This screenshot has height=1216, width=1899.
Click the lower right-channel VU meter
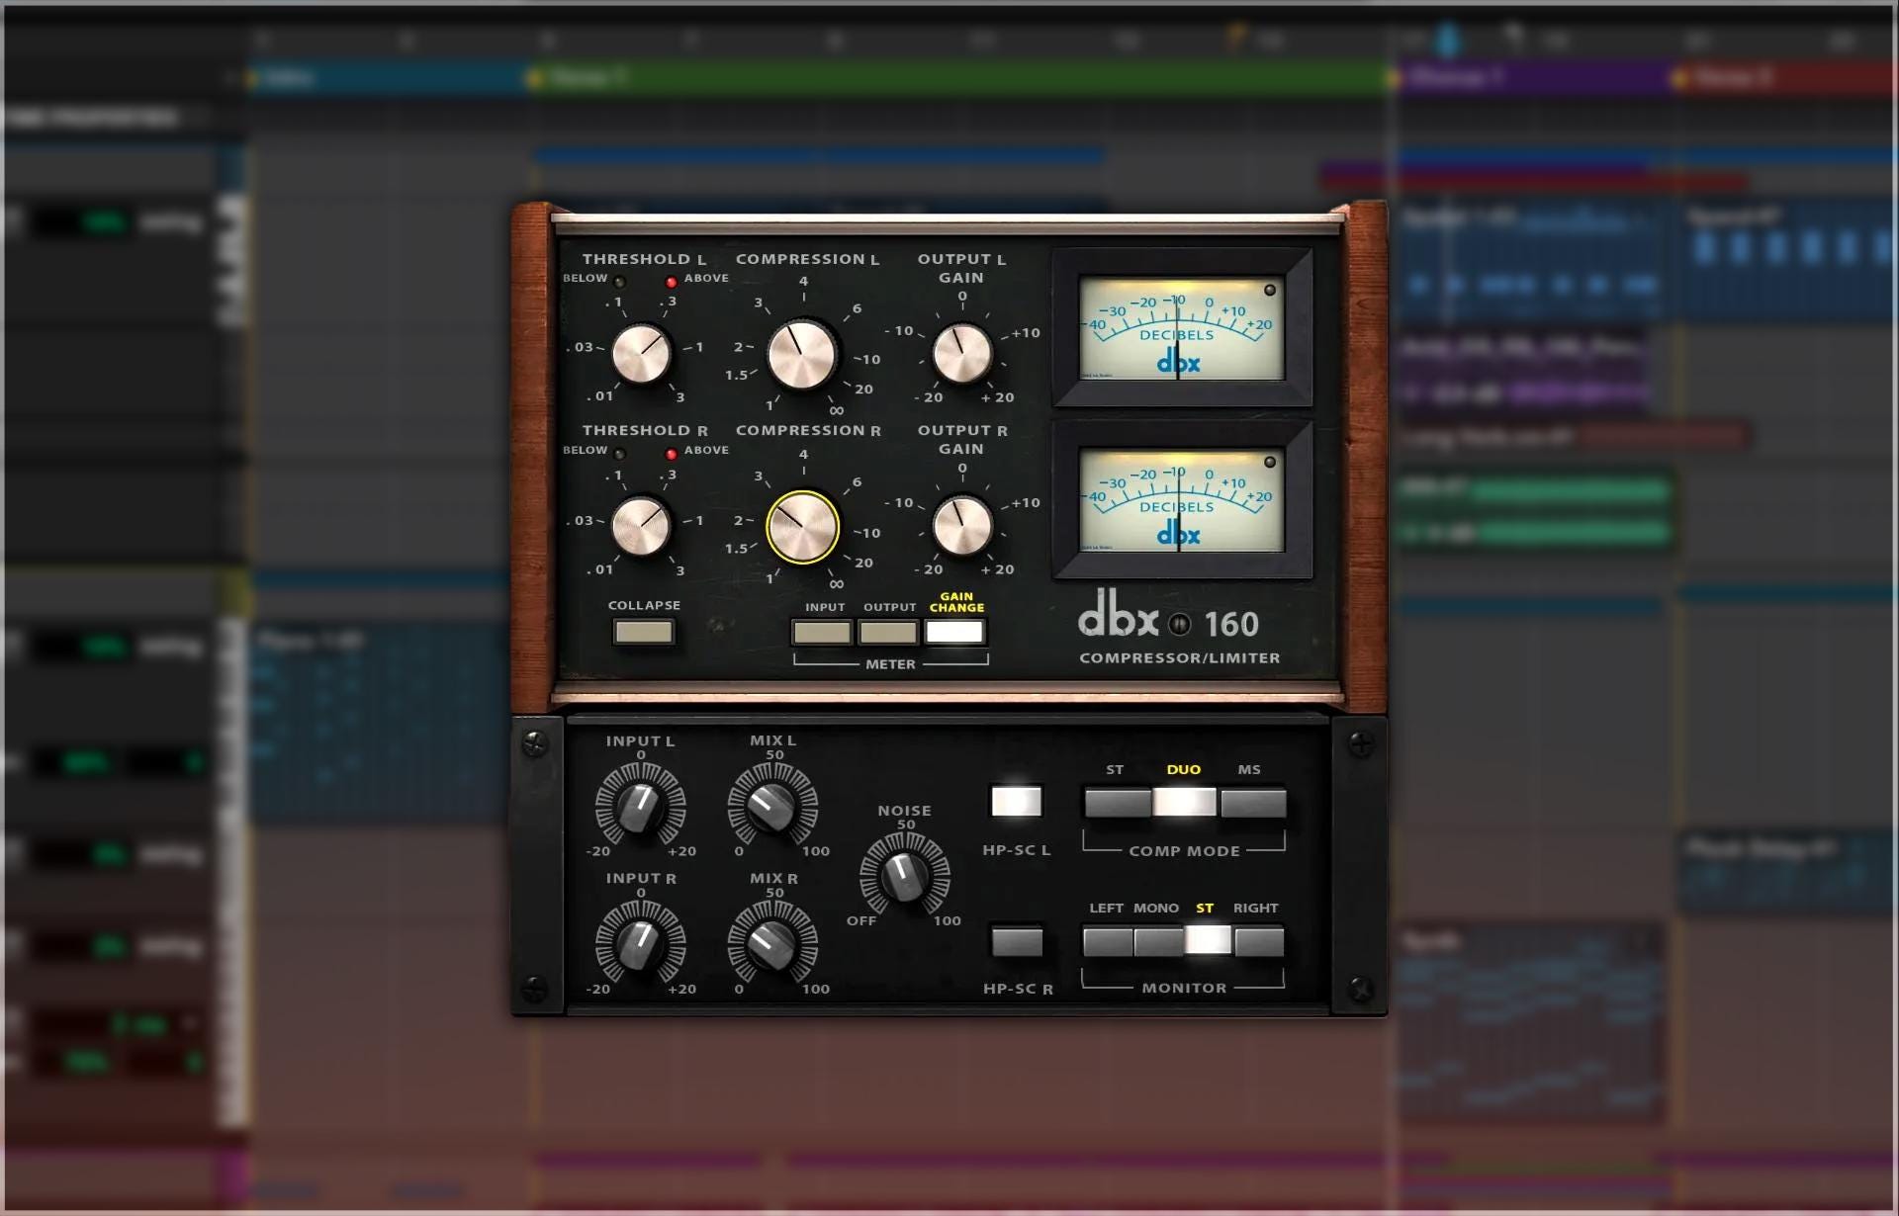(1182, 500)
